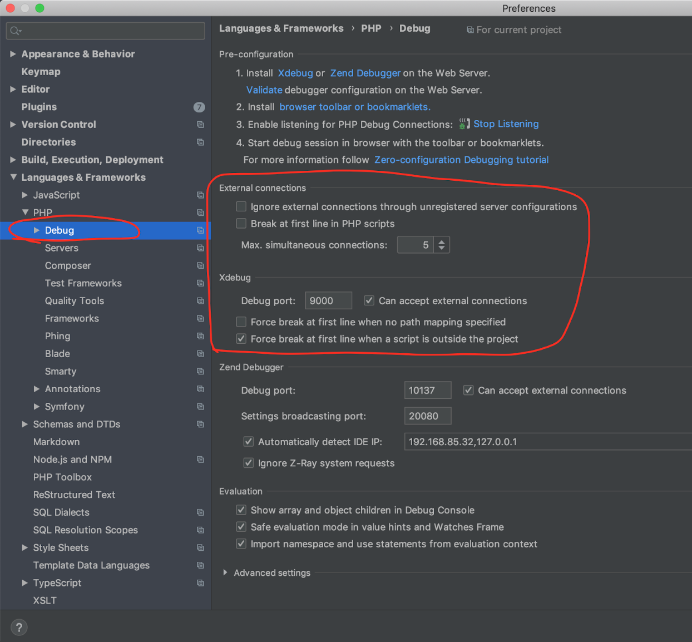Click Zend Debug port field 10137
This screenshot has height=642, width=692.
pyautogui.click(x=428, y=391)
